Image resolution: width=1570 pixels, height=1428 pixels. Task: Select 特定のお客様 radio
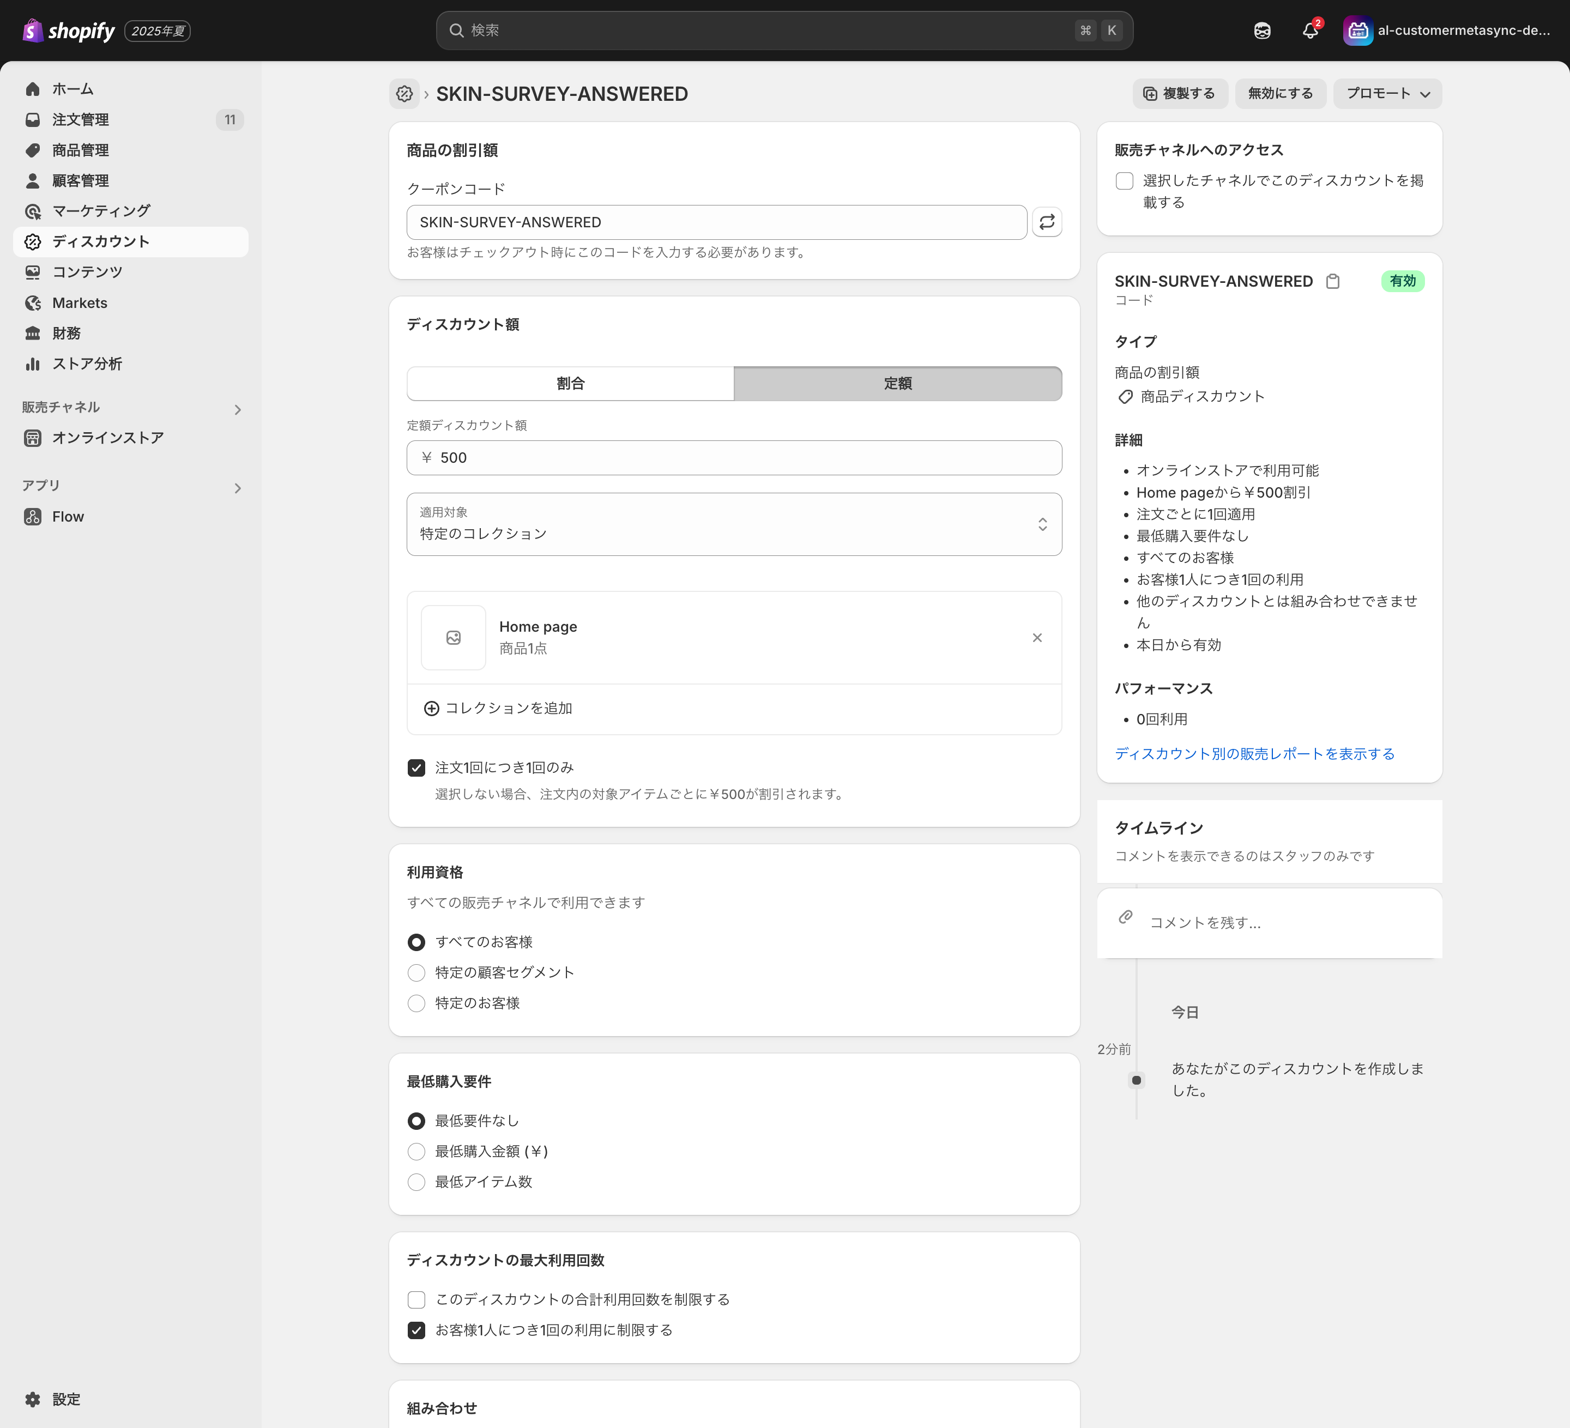(416, 1003)
